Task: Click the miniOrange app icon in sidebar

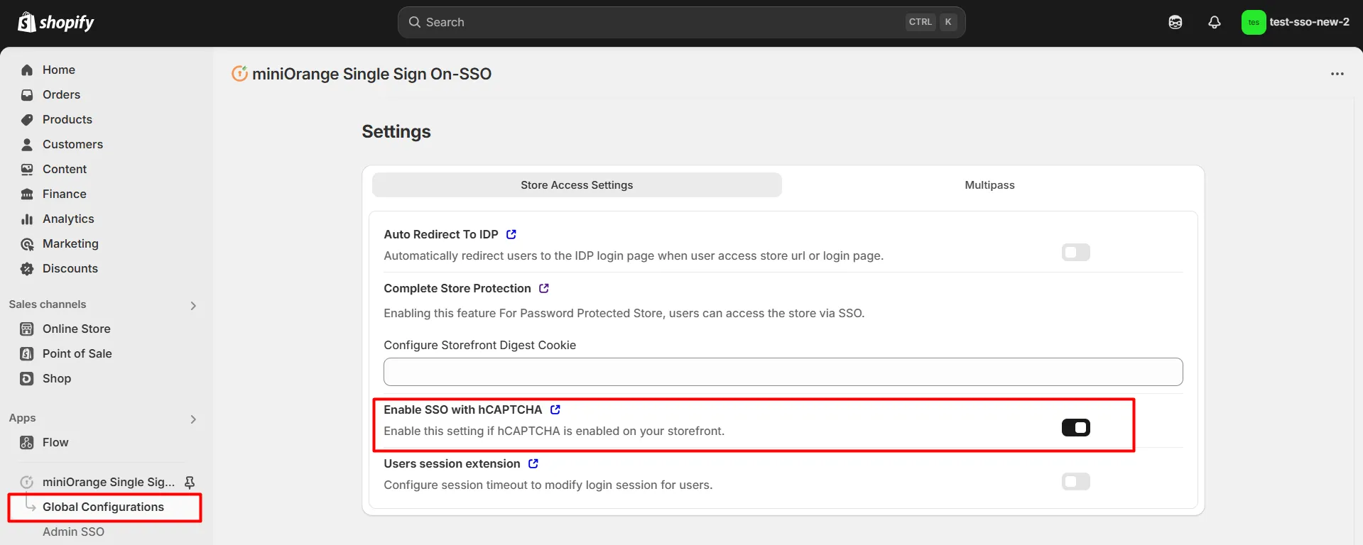Action: click(27, 482)
